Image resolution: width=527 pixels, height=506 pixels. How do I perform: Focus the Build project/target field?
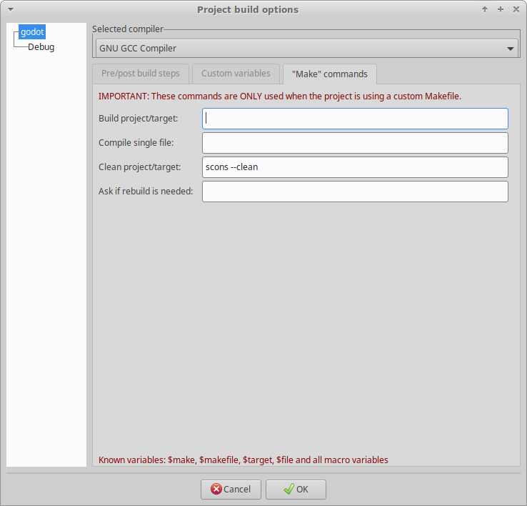355,119
